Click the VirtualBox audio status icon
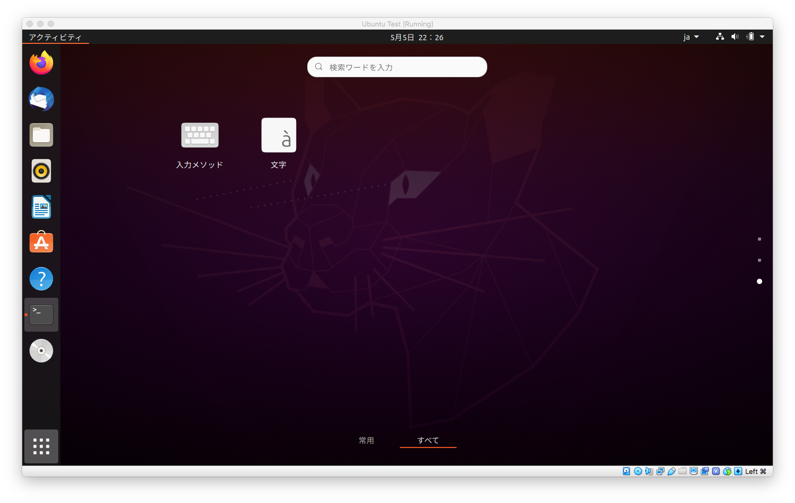Screen dimensions: 795x503 click(649, 471)
